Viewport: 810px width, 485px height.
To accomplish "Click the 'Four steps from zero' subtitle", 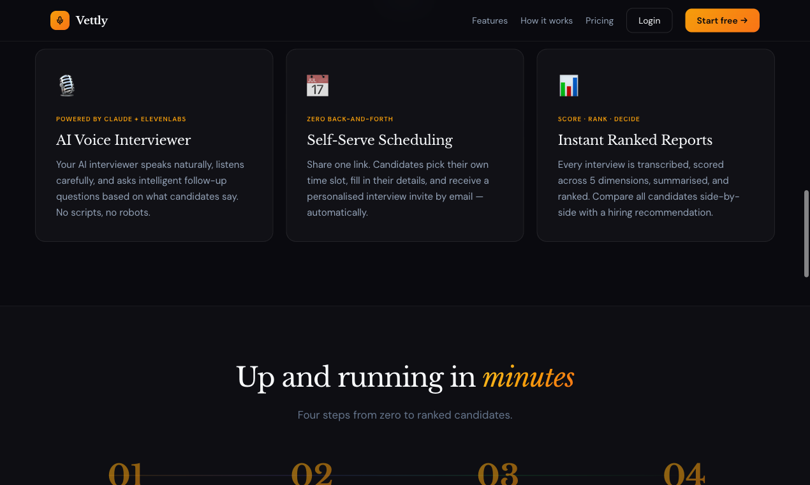I will (405, 415).
